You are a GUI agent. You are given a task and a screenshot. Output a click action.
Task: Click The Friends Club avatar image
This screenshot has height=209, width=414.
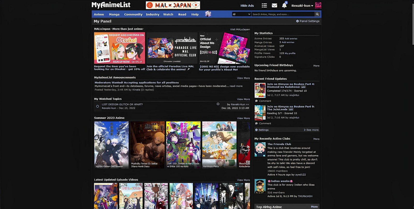[x=260, y=149]
